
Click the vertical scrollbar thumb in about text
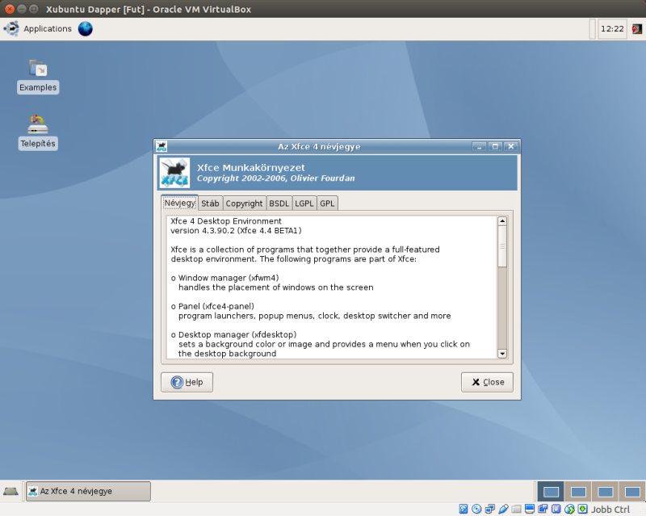click(501, 246)
